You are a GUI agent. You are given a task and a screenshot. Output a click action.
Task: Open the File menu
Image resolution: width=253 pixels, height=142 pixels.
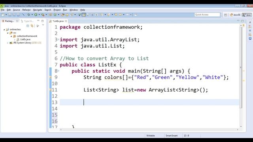pos(3,10)
